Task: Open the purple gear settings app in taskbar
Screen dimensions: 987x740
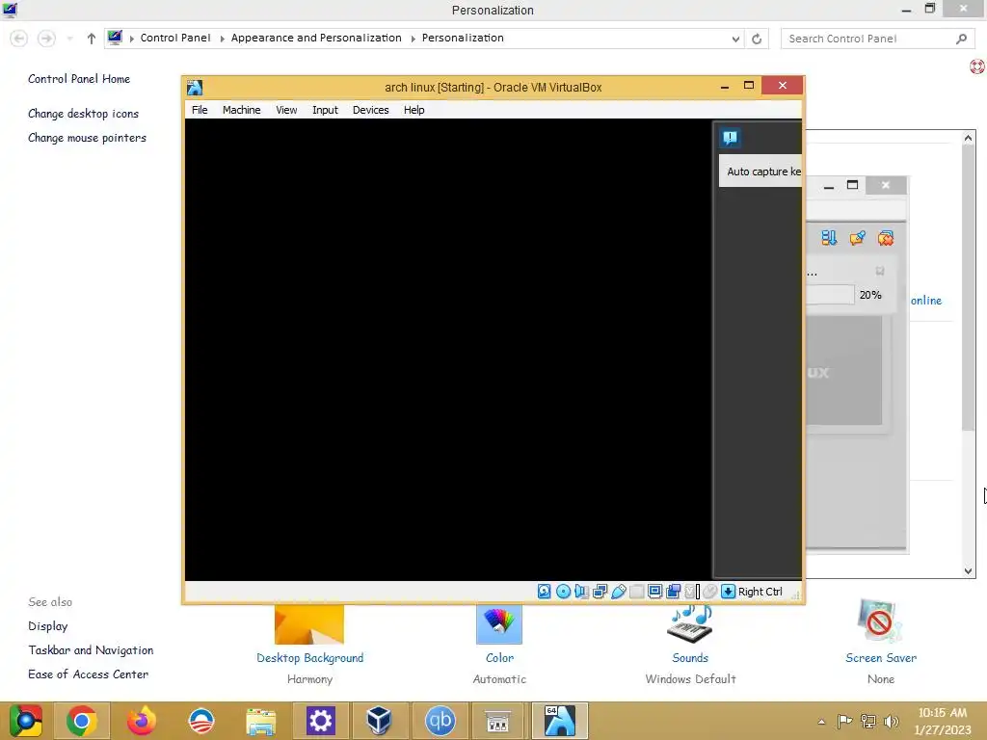Action: click(x=320, y=721)
